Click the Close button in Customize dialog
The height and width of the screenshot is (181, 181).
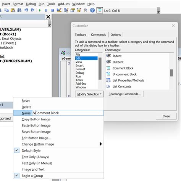pos(166,116)
